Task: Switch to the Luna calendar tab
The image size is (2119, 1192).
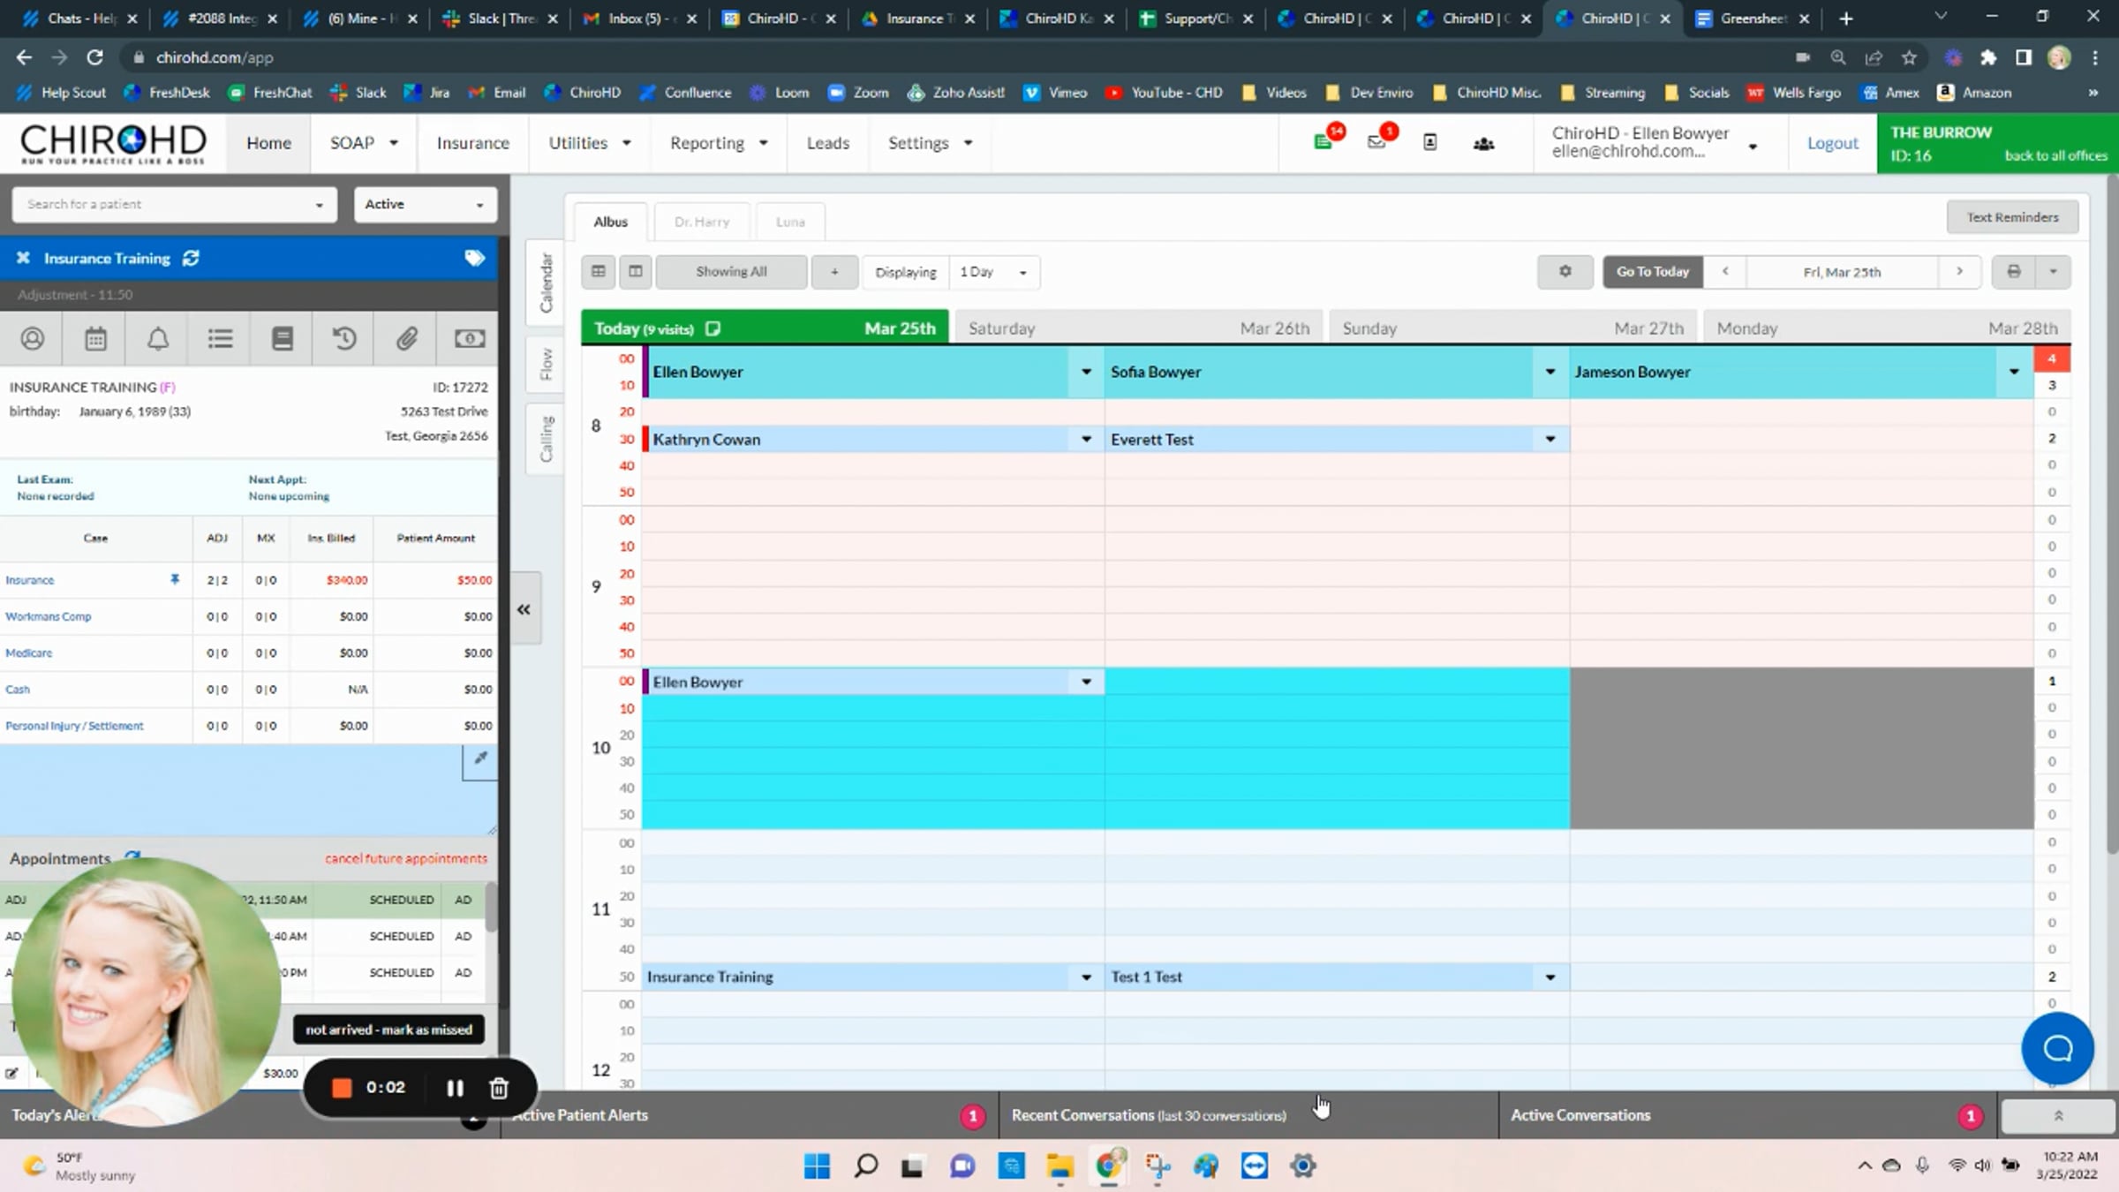Action: [790, 222]
